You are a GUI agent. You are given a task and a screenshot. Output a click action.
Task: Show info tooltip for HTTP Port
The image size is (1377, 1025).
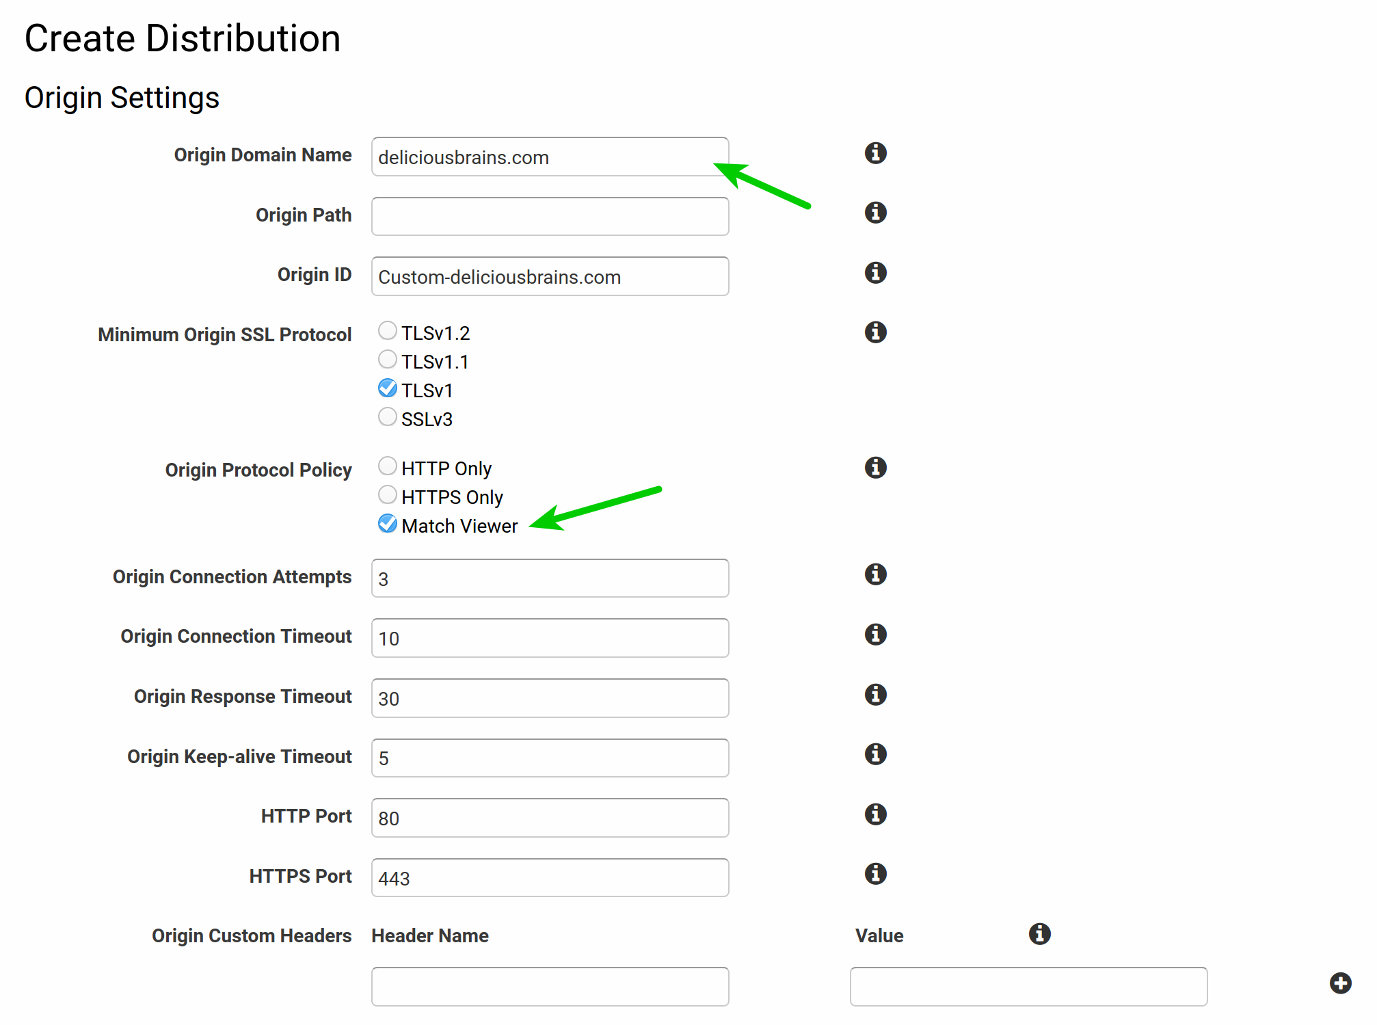(x=875, y=814)
